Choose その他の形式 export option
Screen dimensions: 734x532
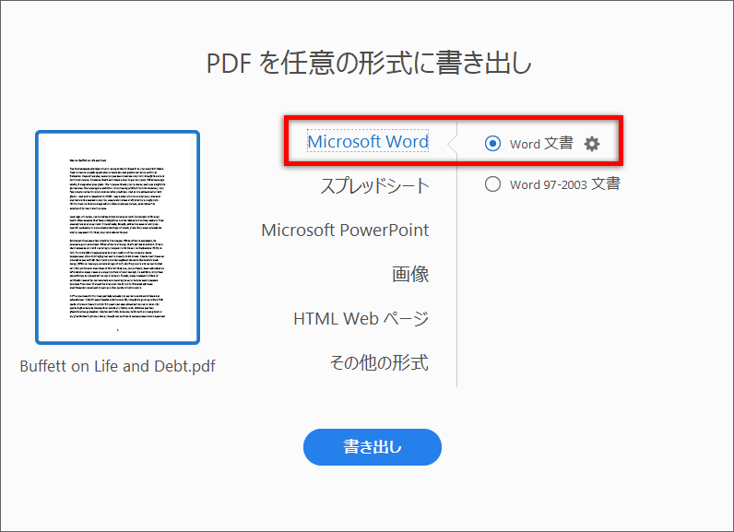(x=379, y=362)
